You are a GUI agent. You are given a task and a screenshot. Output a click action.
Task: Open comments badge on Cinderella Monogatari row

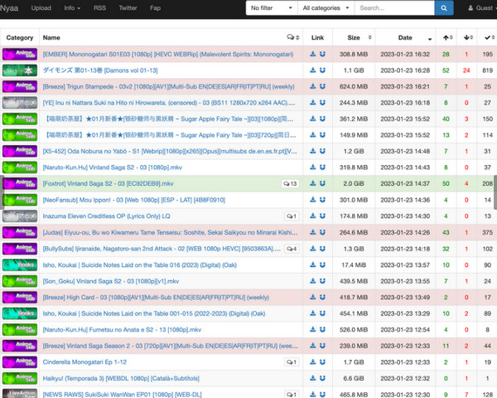[292, 362]
